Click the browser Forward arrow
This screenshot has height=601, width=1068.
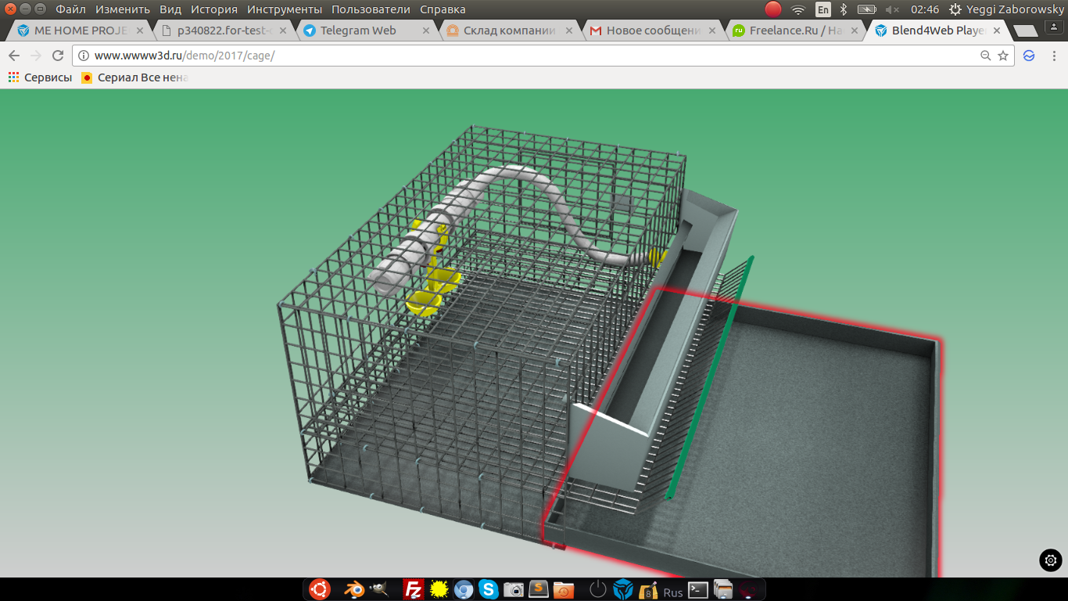point(36,56)
